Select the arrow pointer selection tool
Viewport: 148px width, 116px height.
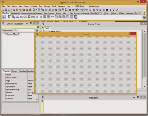coord(4,17)
